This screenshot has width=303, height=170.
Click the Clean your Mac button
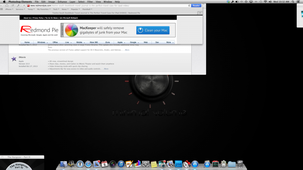(x=153, y=30)
